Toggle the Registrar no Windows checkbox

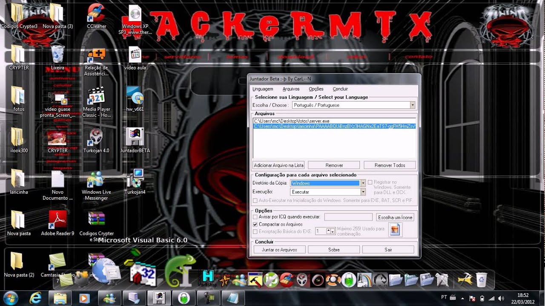coord(370,182)
